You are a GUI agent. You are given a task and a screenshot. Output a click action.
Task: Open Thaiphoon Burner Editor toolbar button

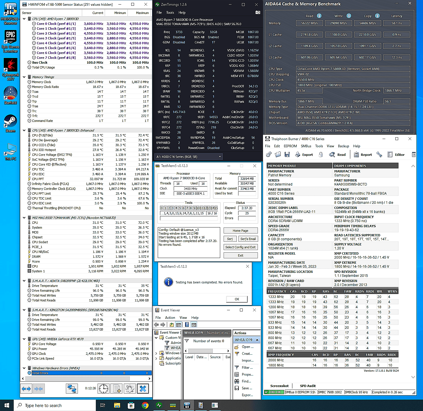pos(396,154)
